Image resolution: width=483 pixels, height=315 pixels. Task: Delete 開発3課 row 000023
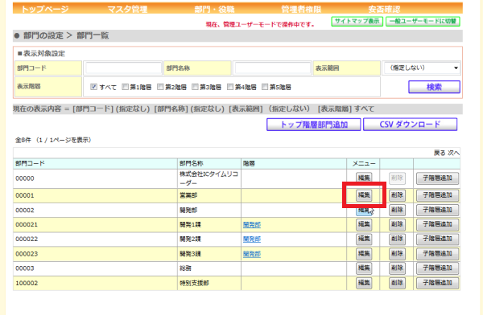(x=397, y=254)
